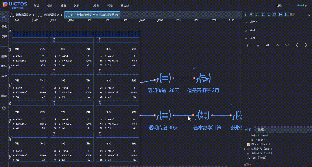Click the 发布 button
Image resolution: width=312 pixels, height=167 pixels.
pyautogui.click(x=96, y=6)
